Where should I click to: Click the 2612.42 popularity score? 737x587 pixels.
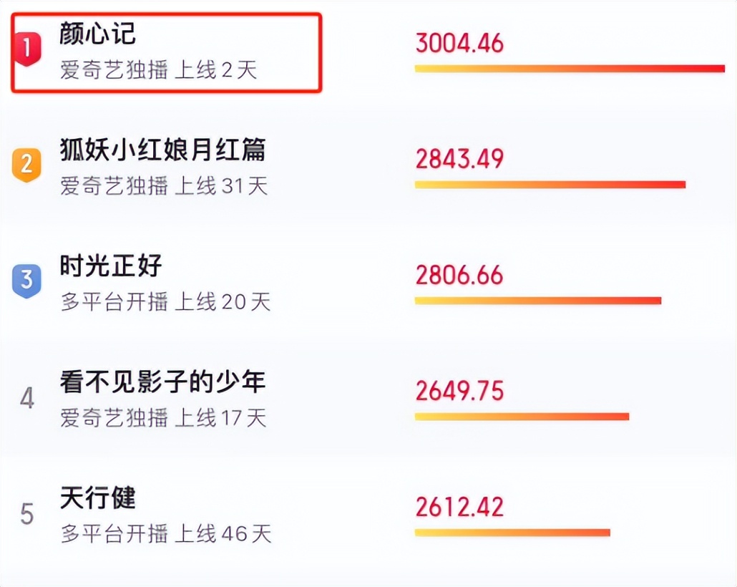coord(459,507)
